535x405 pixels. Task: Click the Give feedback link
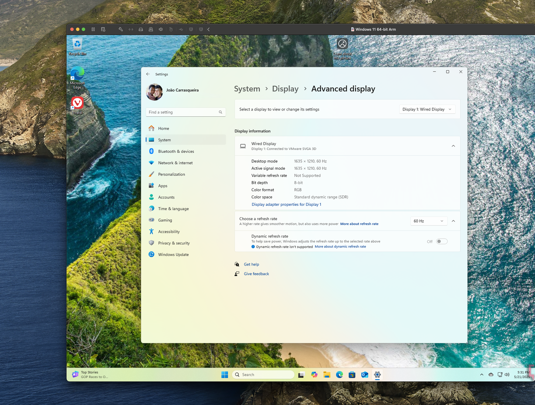pyautogui.click(x=256, y=274)
